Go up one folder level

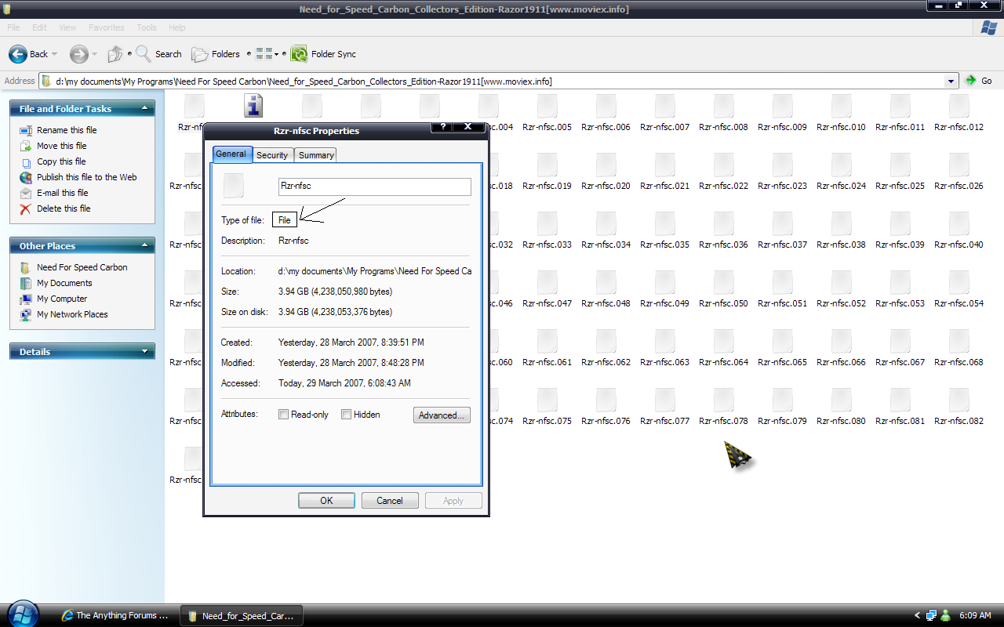115,54
